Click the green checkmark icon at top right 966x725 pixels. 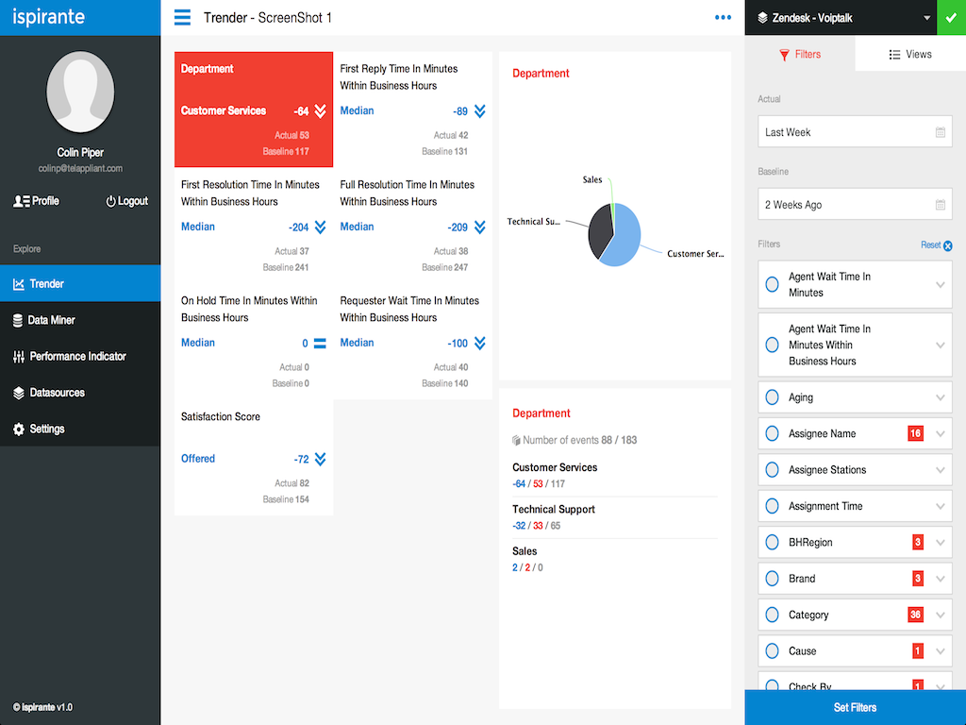pyautogui.click(x=949, y=18)
